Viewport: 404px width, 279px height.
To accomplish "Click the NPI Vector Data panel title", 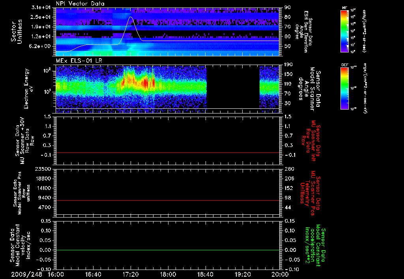I will point(80,4).
